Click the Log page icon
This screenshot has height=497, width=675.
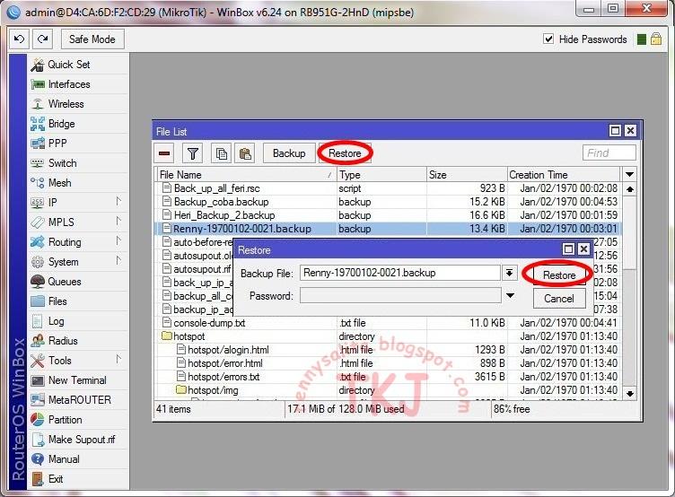click(38, 321)
